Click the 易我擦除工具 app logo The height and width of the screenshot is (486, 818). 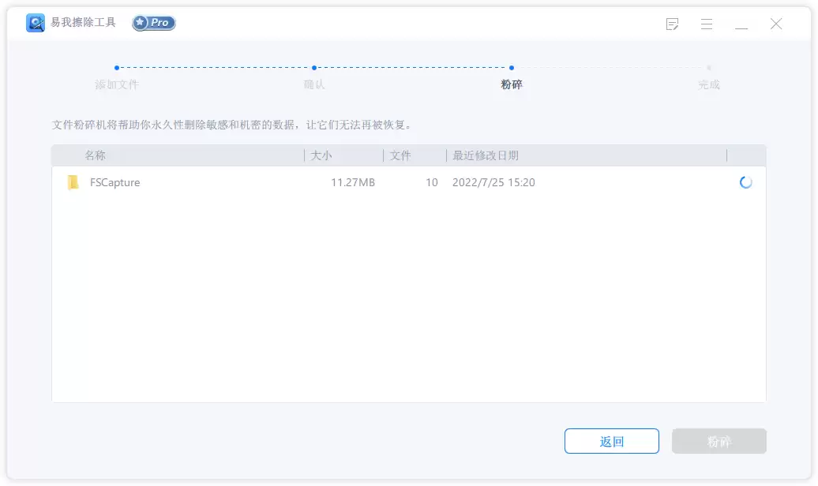[x=35, y=23]
